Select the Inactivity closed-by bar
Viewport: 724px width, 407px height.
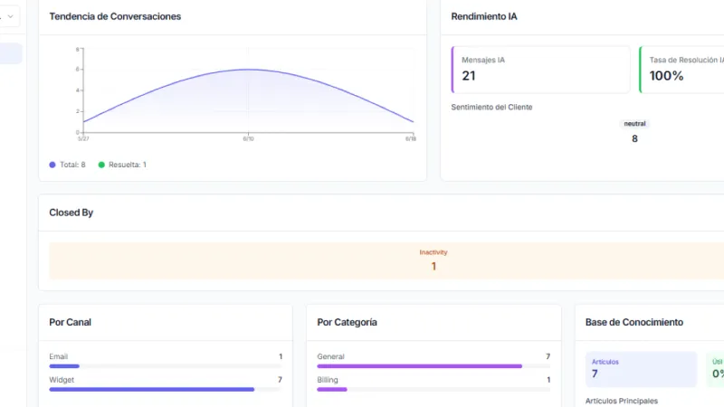[386, 260]
